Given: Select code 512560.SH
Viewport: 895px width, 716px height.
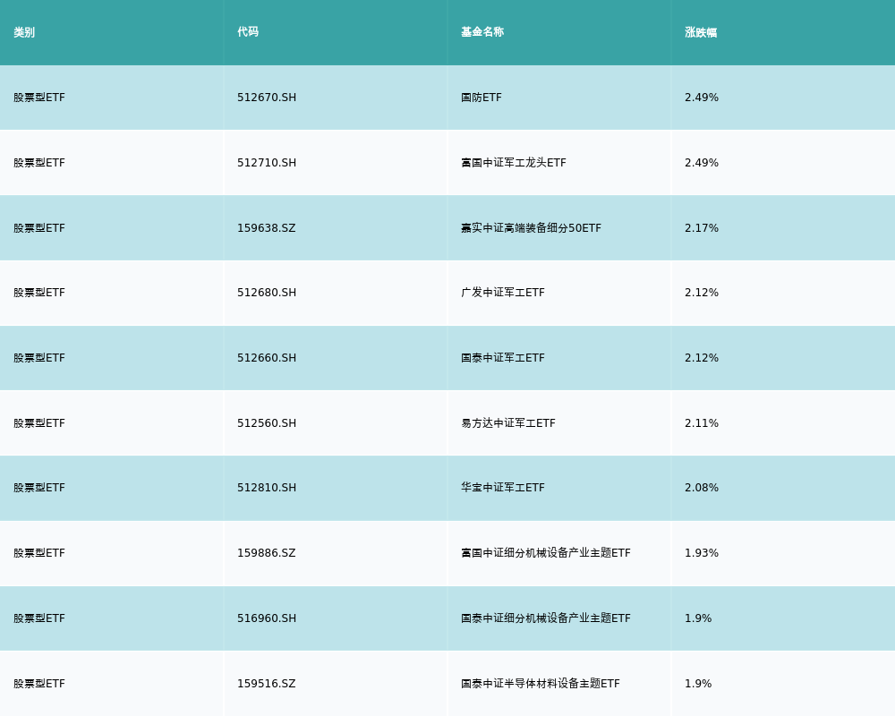Looking at the screenshot, I should 267,423.
